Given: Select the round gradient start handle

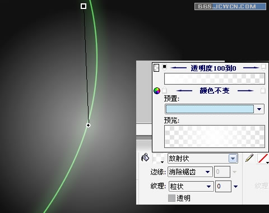Looking at the screenshot, I should [x=88, y=126].
